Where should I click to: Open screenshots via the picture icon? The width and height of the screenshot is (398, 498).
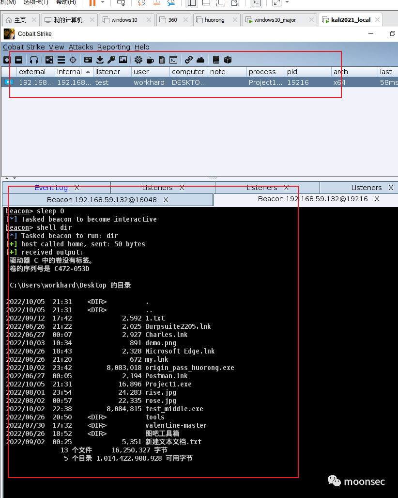[123, 60]
